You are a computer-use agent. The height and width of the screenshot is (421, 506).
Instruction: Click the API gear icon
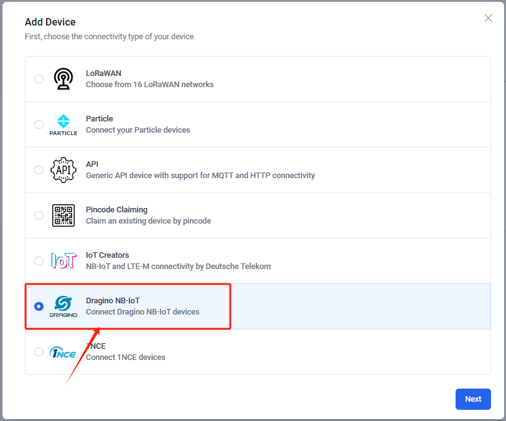pyautogui.click(x=63, y=170)
